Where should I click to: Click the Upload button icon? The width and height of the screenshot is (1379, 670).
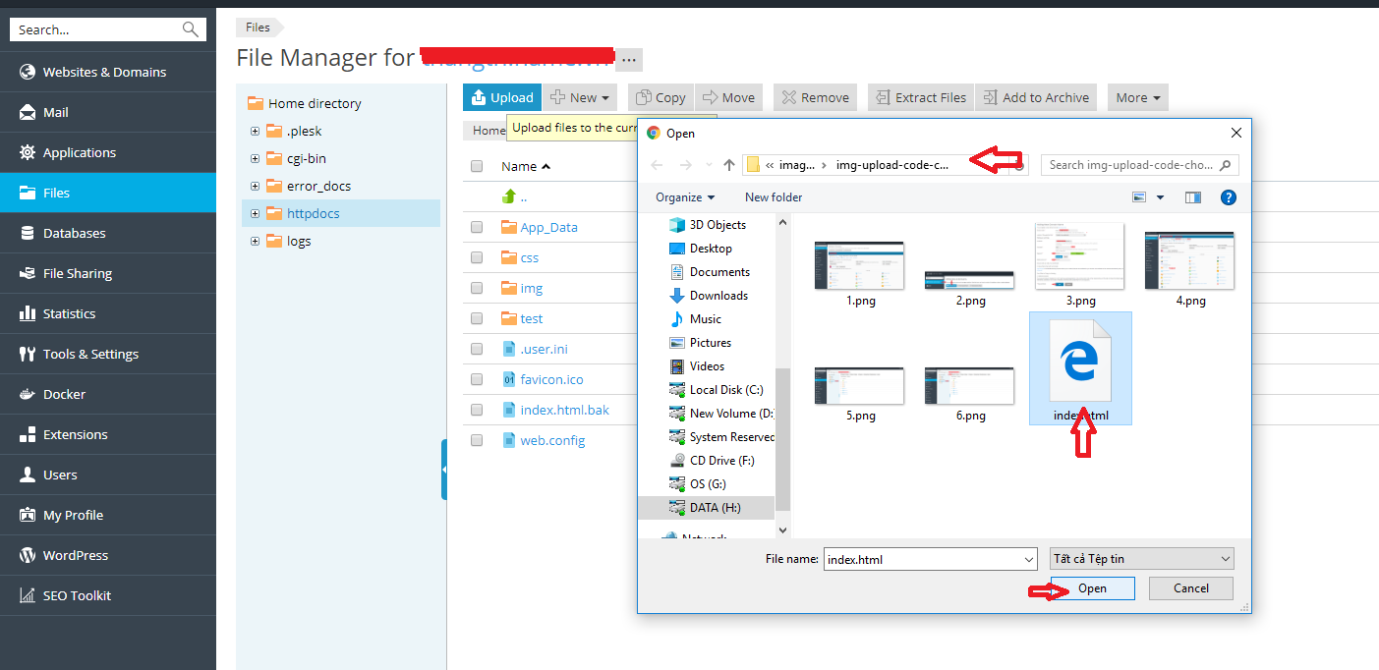tap(479, 97)
